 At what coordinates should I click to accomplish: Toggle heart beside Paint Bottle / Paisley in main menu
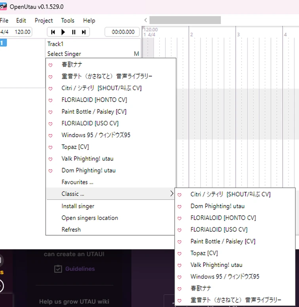click(50, 112)
